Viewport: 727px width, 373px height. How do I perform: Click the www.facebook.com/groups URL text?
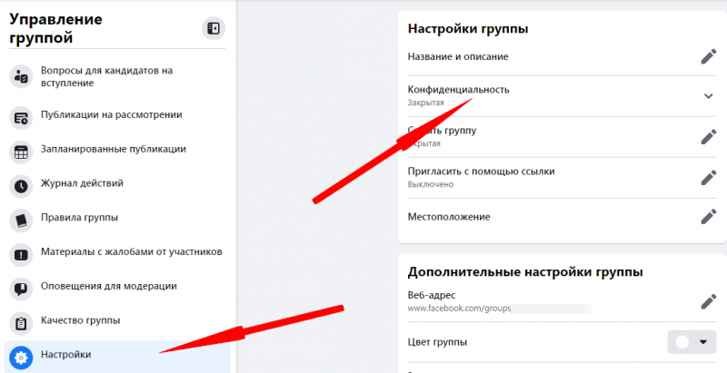point(459,309)
